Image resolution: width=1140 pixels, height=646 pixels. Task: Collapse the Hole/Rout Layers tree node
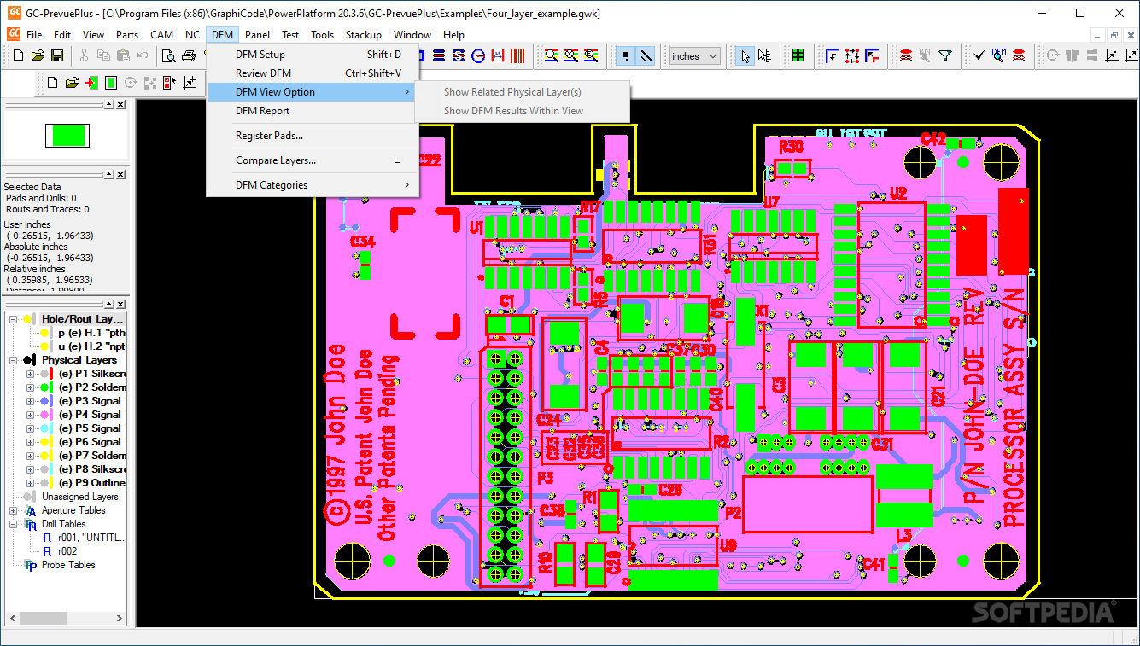(14, 319)
